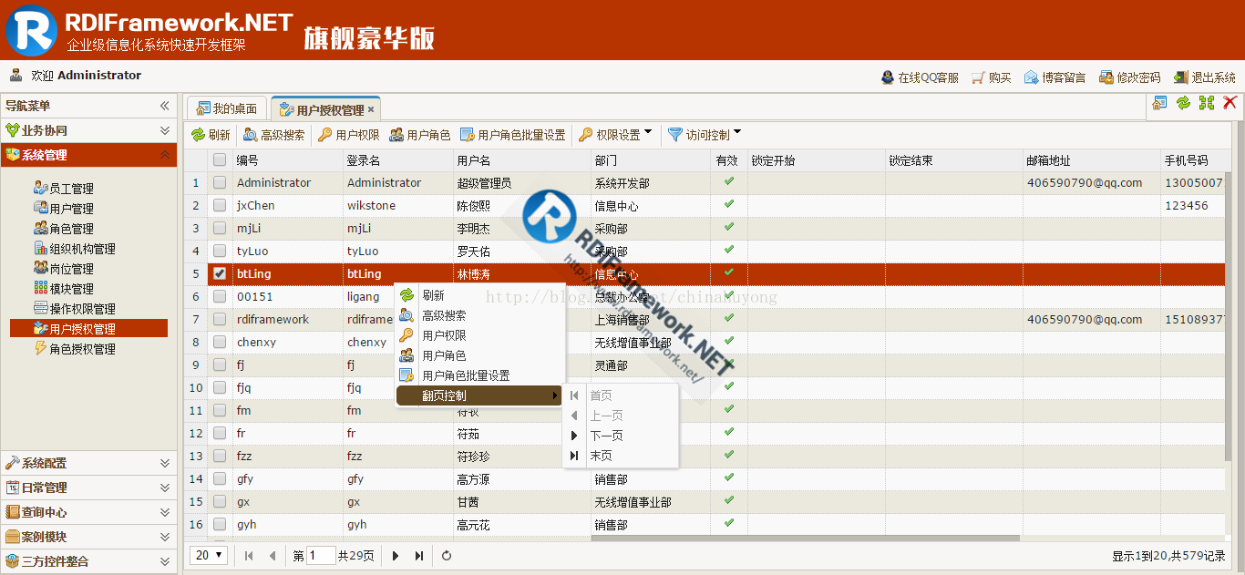Click 翻页控制 submenu item

coord(479,395)
